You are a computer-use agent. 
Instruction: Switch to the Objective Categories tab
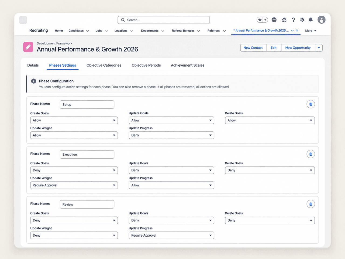pyautogui.click(x=104, y=65)
